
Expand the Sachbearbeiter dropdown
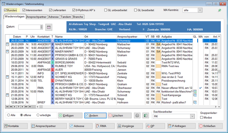(x=192, y=116)
